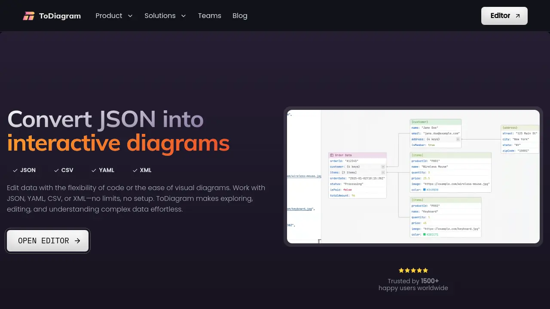
Task: Click the checkmark icon beside JSON
Action: point(15,170)
